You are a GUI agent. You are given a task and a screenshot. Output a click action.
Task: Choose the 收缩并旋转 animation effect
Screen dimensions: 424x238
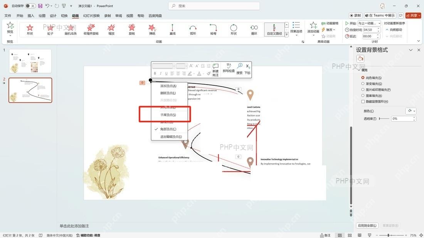coord(91,29)
